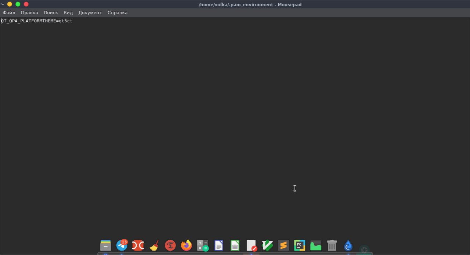The height and width of the screenshot is (255, 470).
Task: Open the window menu arrow in titlebar
Action: coord(3,4)
